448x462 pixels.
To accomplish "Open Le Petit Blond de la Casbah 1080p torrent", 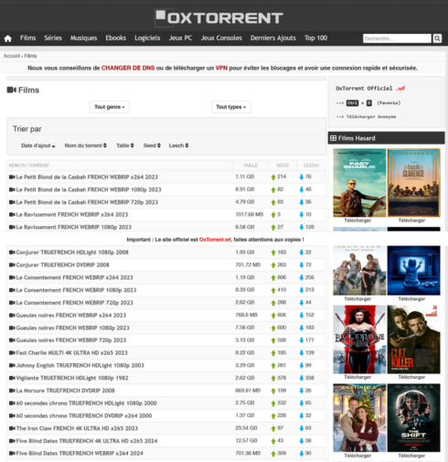I will [89, 189].
